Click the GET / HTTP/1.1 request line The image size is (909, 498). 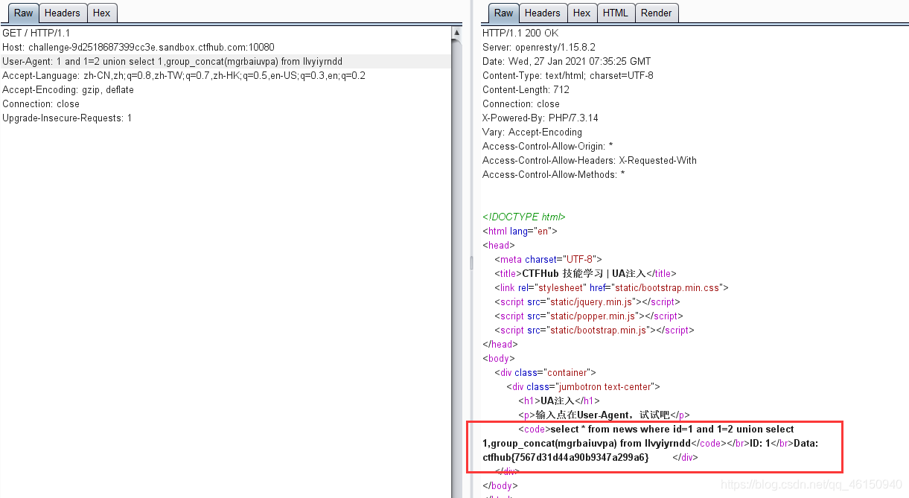click(36, 33)
